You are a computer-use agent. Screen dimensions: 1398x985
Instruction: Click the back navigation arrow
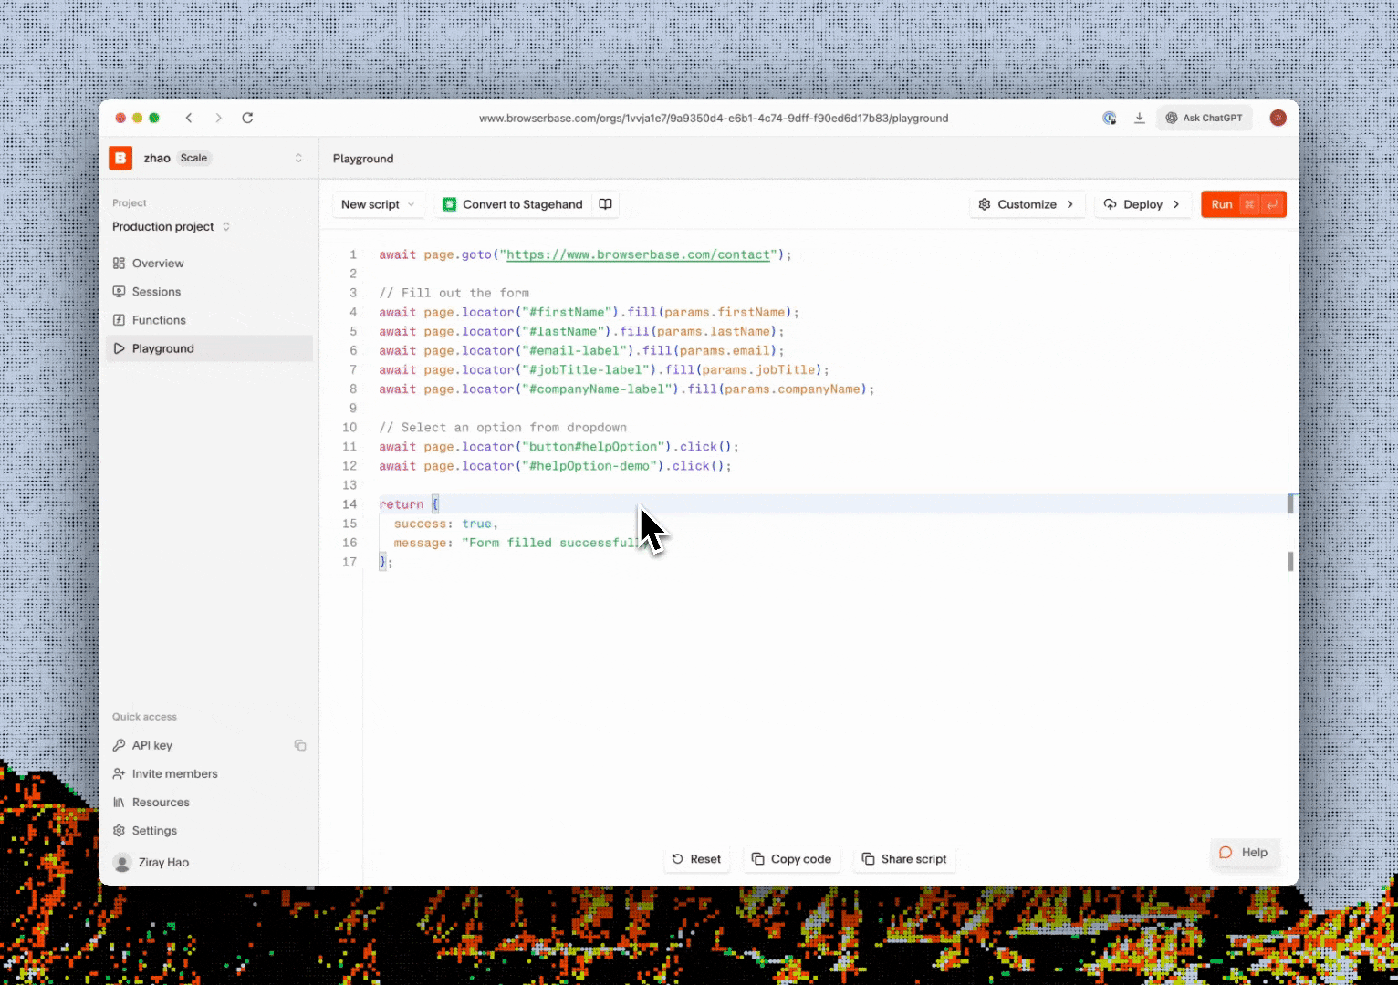189,118
